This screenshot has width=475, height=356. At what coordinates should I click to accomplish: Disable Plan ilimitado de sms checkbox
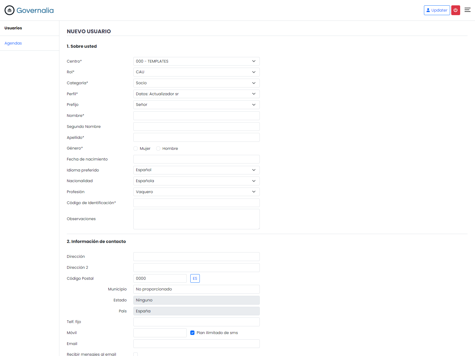tap(192, 333)
